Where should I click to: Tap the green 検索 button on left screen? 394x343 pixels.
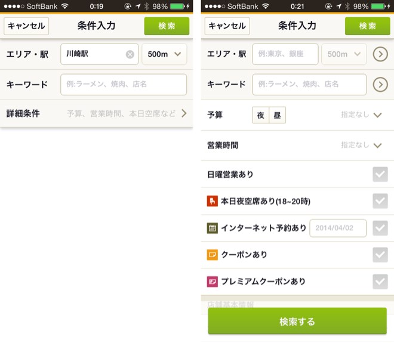[x=167, y=26]
